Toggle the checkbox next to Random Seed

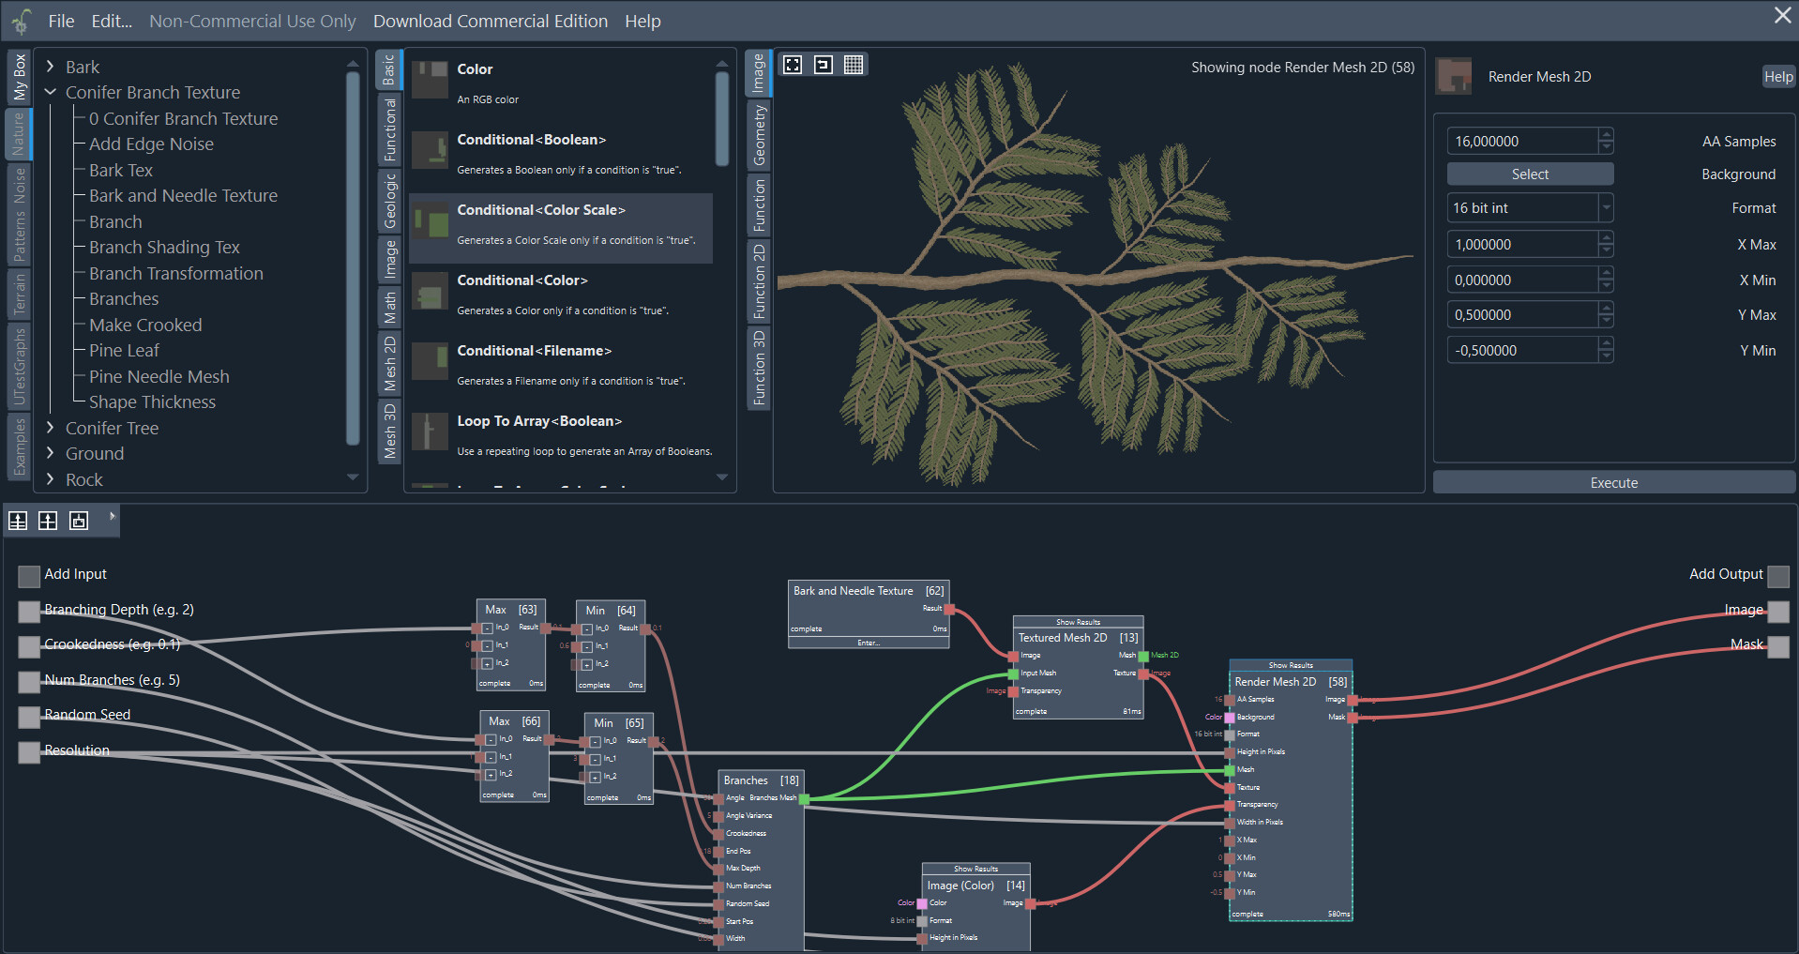point(27,717)
